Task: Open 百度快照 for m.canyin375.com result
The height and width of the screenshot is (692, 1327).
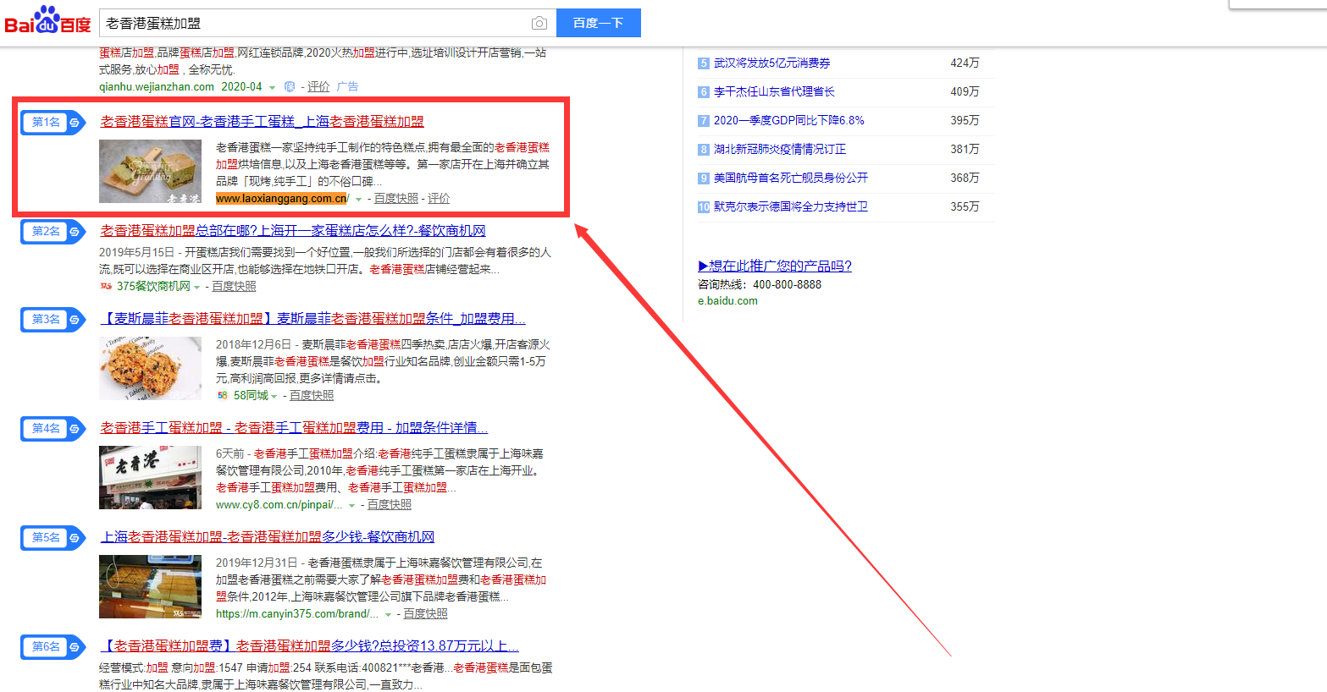Action: (425, 613)
